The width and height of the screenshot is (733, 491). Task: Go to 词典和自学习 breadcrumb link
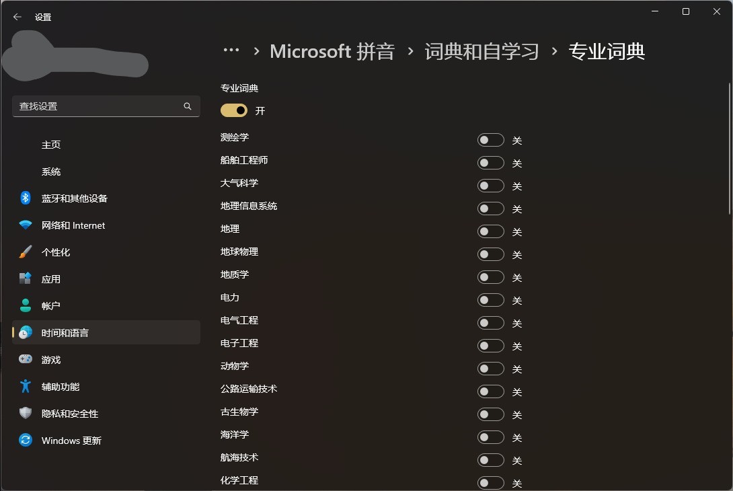[x=481, y=51]
